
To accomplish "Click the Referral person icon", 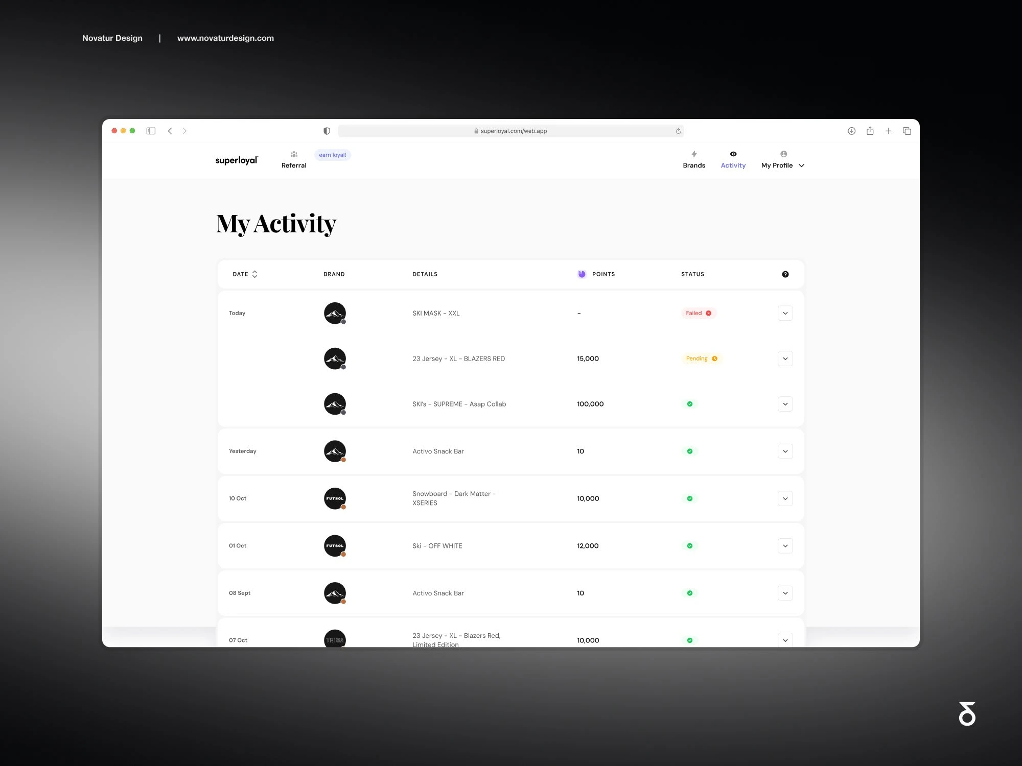I will [294, 155].
